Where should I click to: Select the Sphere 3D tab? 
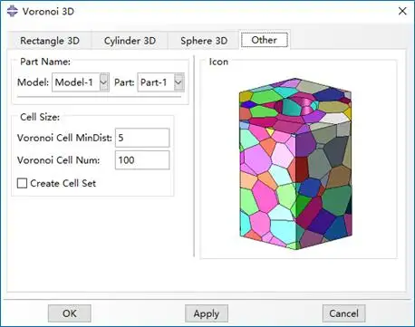point(204,41)
